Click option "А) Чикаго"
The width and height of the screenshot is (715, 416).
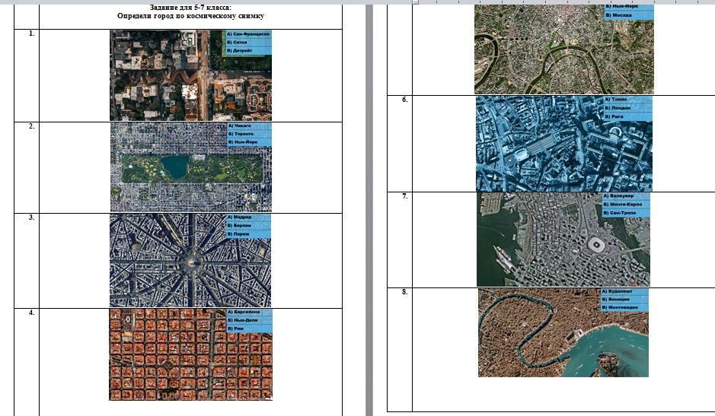tap(239, 125)
